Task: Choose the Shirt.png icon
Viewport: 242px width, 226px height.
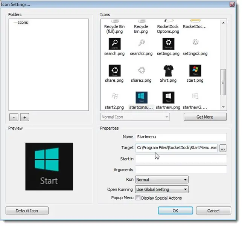Action: click(x=168, y=71)
